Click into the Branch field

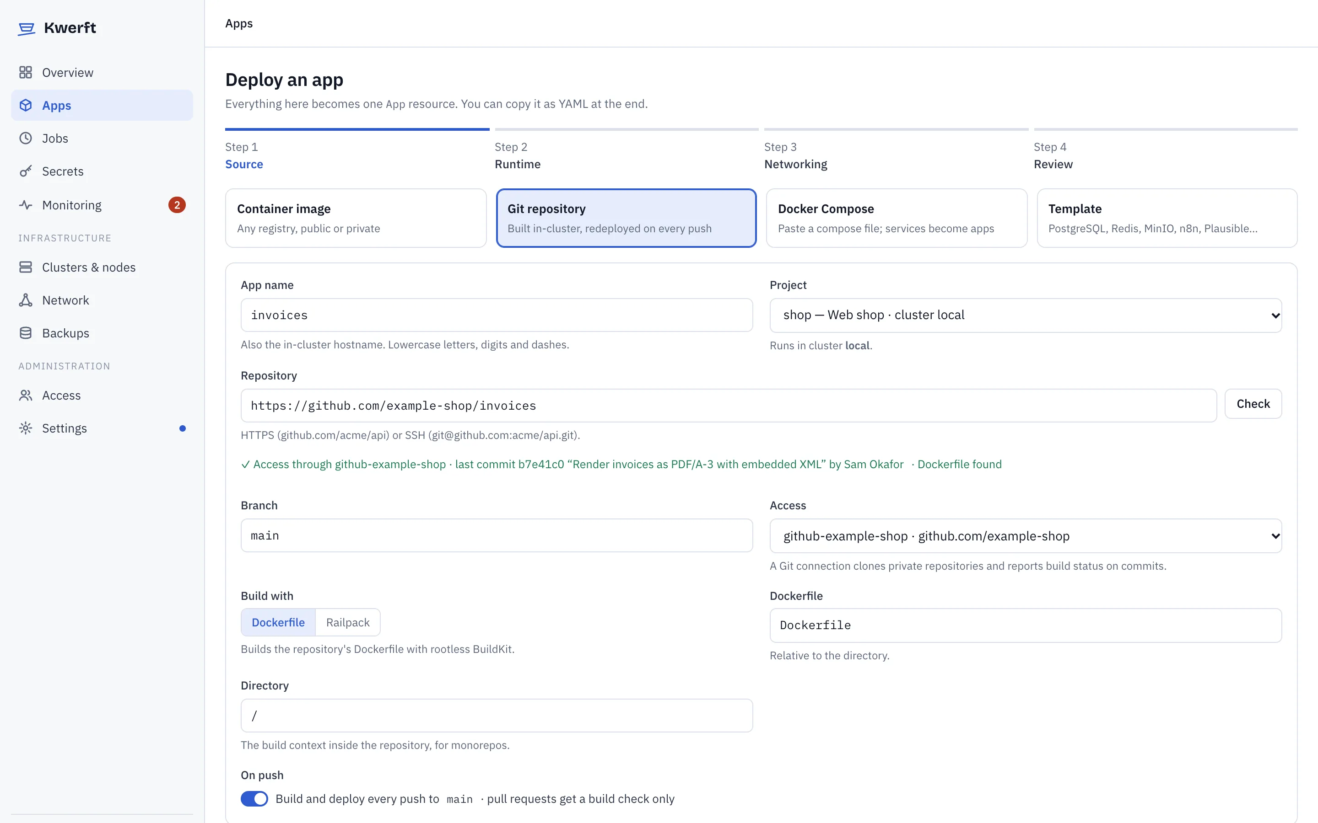point(497,535)
